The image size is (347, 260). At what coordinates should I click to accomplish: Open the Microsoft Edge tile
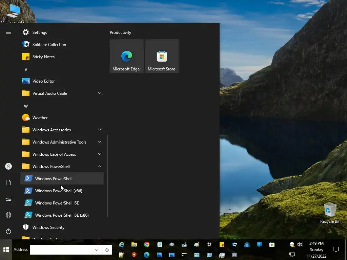[x=127, y=56]
